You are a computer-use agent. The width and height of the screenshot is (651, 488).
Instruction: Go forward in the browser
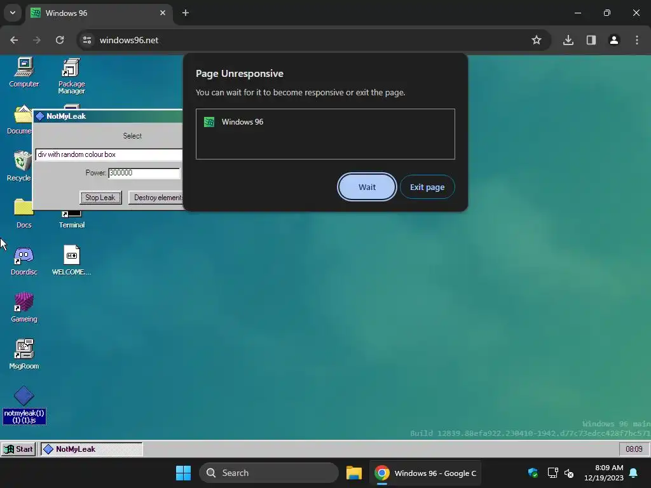click(37, 40)
